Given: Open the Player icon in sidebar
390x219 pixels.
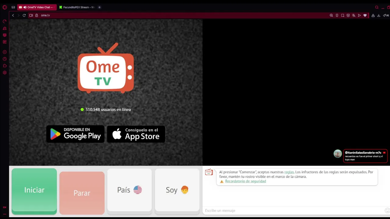Looking at the screenshot, I should click(x=5, y=52).
